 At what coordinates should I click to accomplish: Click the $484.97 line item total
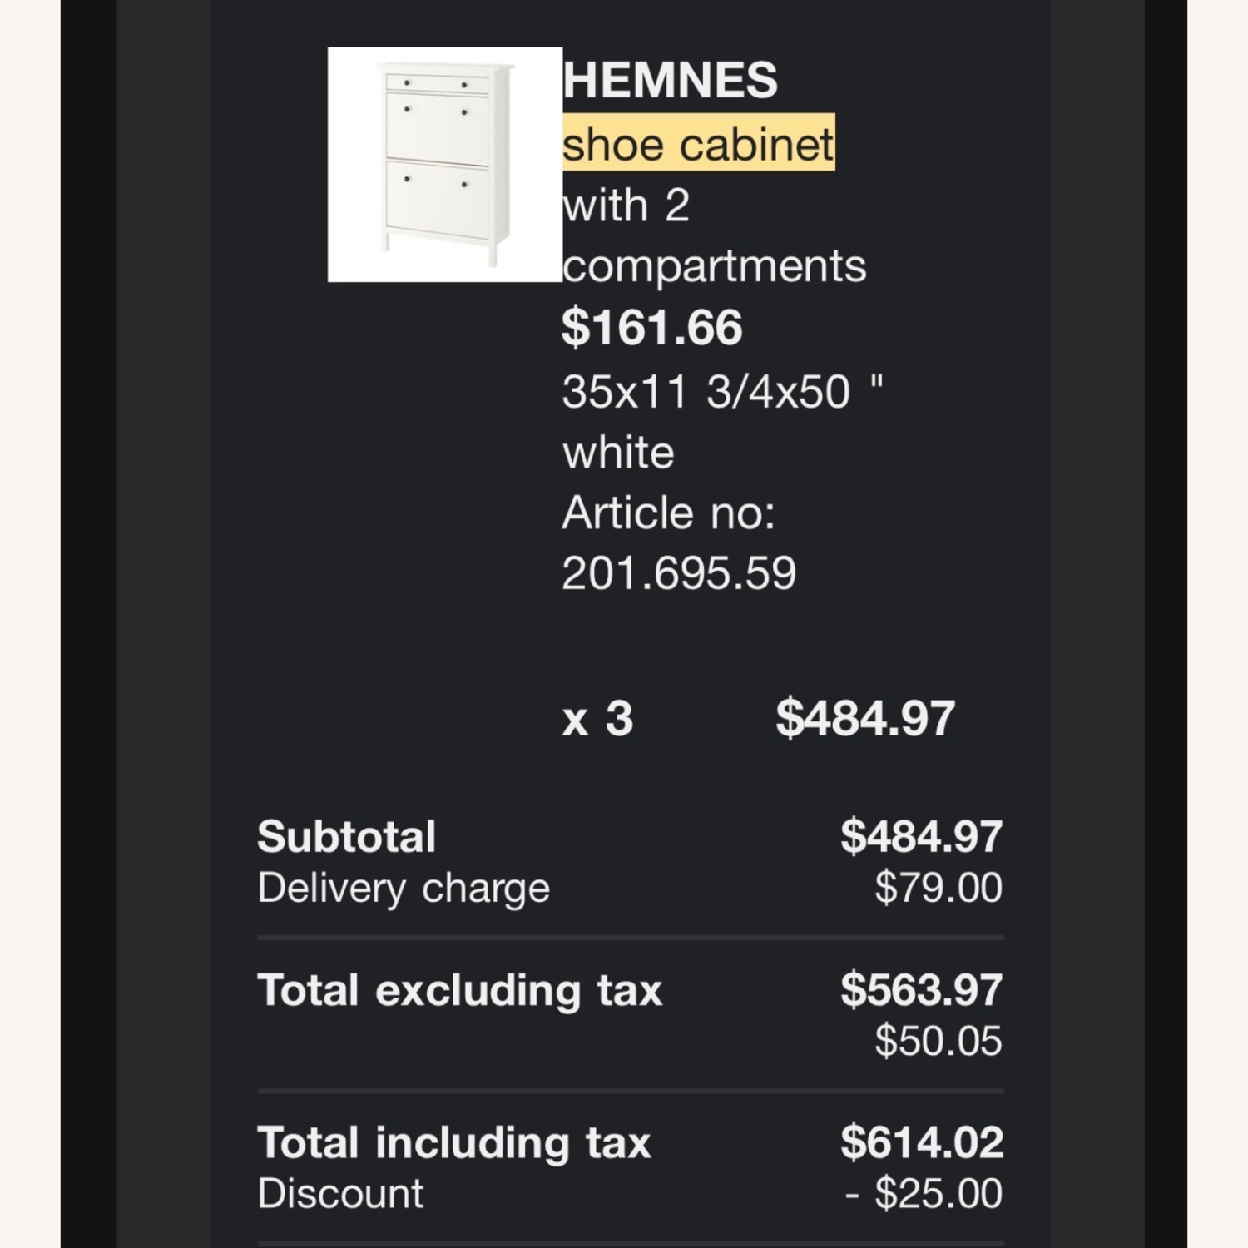tap(864, 717)
